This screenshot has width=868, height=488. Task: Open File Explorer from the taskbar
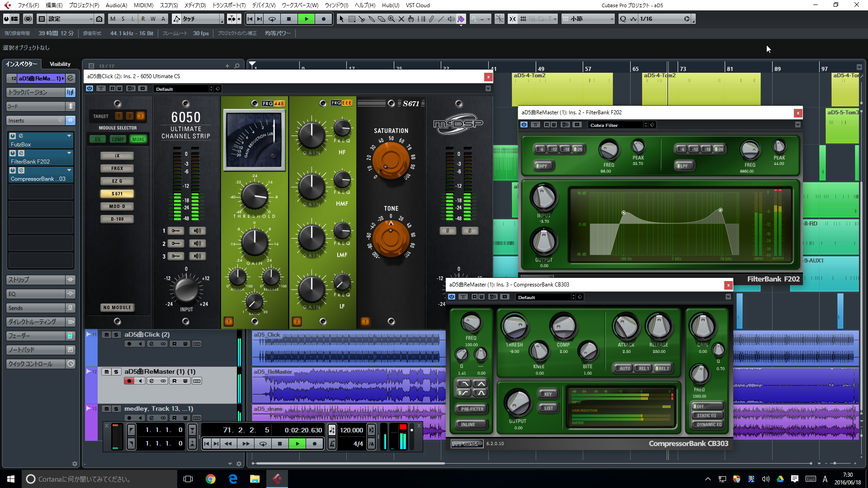pos(255,479)
